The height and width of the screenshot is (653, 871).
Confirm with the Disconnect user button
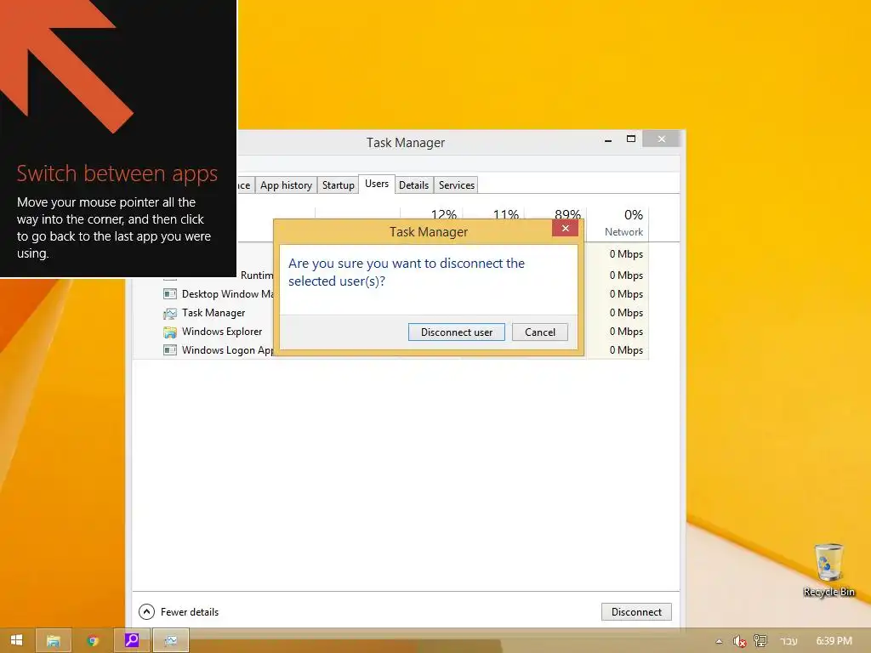click(456, 332)
